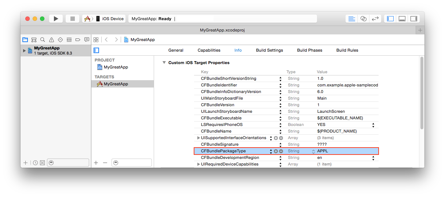Open the report navigator icon
Viewport: 445px width, 197px height.
click(87, 40)
